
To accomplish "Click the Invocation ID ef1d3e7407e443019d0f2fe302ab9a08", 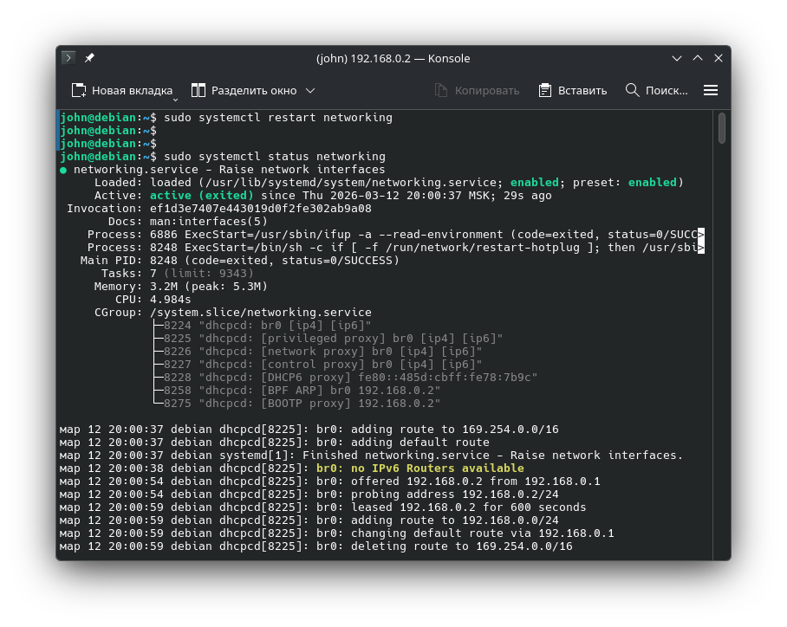I will point(261,209).
